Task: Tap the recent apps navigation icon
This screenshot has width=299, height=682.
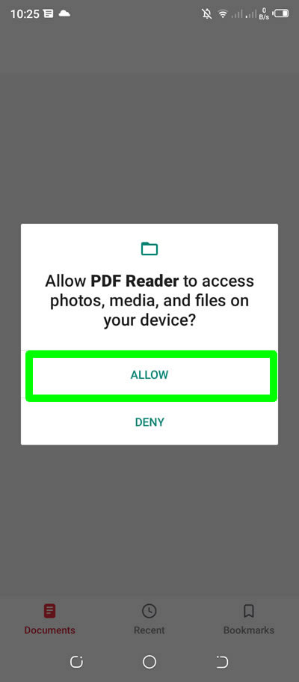Action: point(76,662)
